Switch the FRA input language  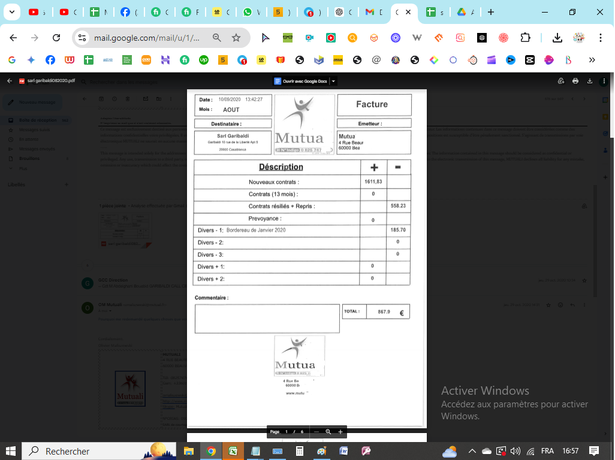(547, 451)
